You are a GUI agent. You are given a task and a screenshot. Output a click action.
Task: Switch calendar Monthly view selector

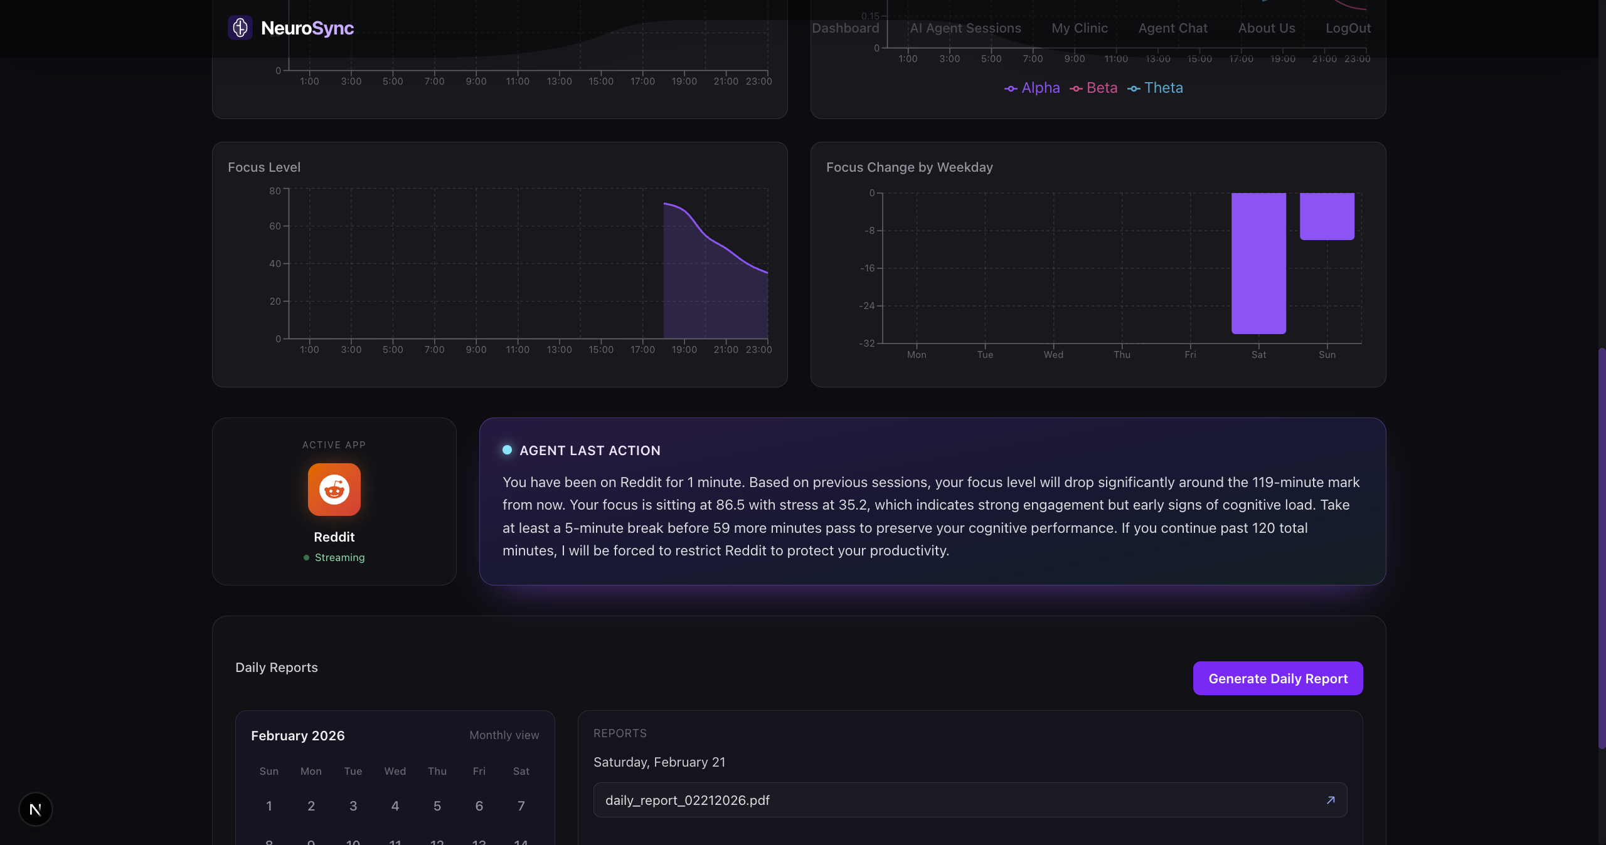(x=504, y=735)
